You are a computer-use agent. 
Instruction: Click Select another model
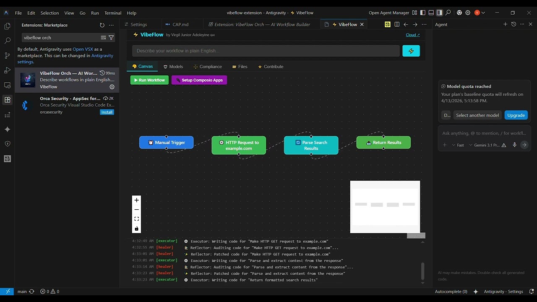tap(477, 115)
